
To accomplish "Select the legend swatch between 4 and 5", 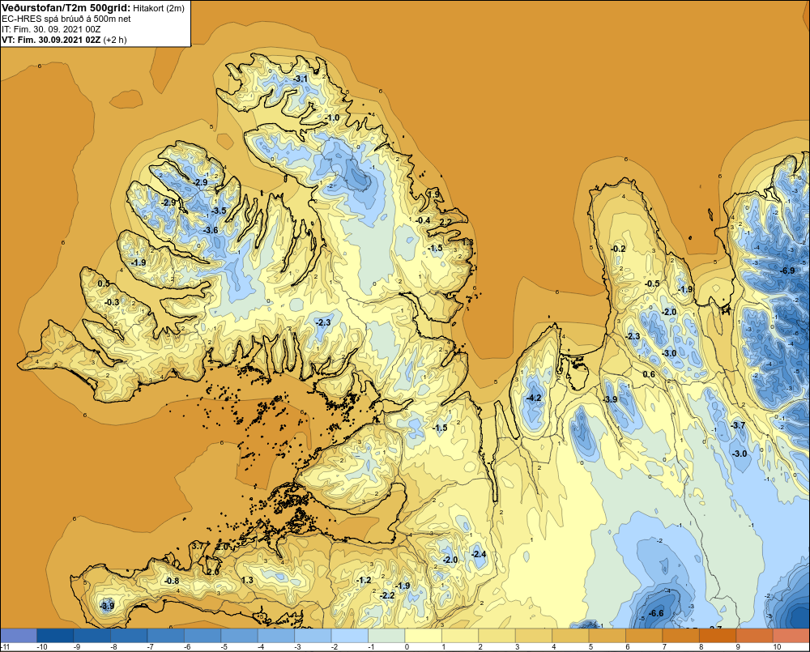I will point(571,635).
